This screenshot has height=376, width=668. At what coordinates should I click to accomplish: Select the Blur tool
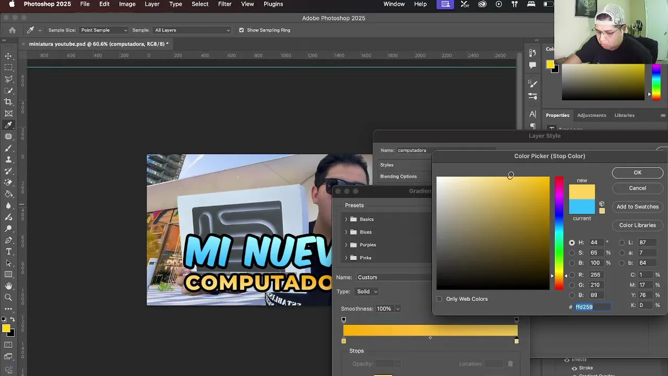pos(8,205)
